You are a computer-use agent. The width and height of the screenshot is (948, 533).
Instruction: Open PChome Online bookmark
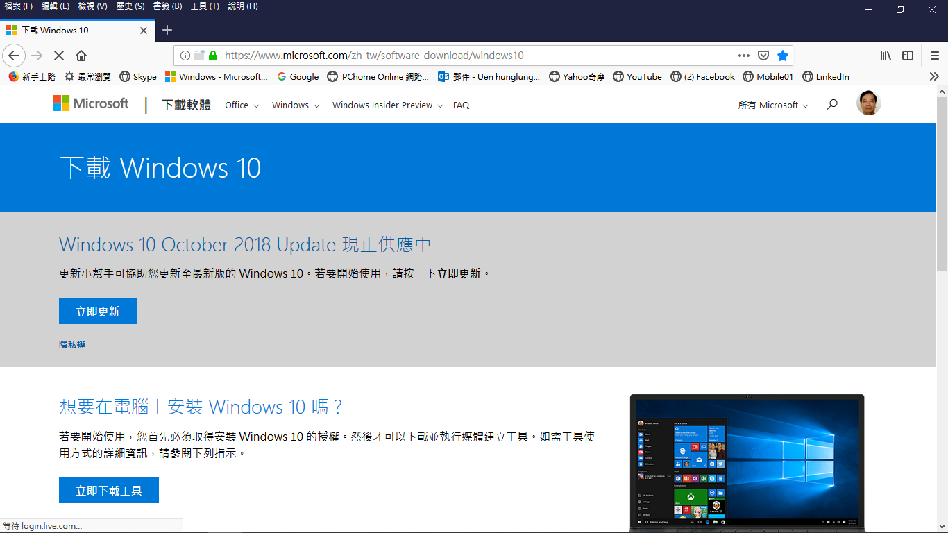(378, 76)
